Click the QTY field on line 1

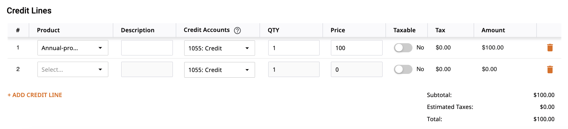click(294, 48)
